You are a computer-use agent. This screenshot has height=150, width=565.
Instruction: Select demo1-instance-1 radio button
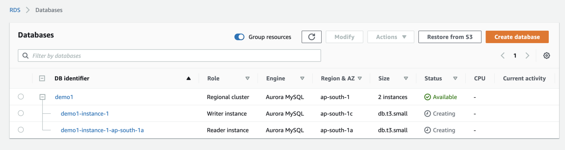tap(21, 113)
